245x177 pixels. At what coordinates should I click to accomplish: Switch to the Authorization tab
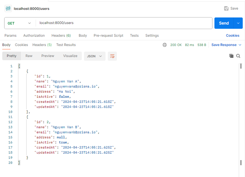[34, 36]
